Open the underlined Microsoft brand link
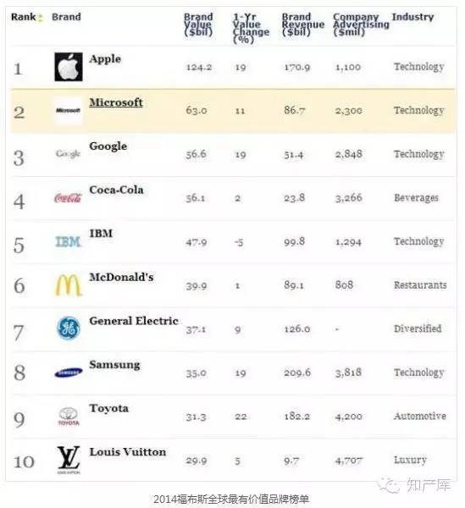 point(116,102)
